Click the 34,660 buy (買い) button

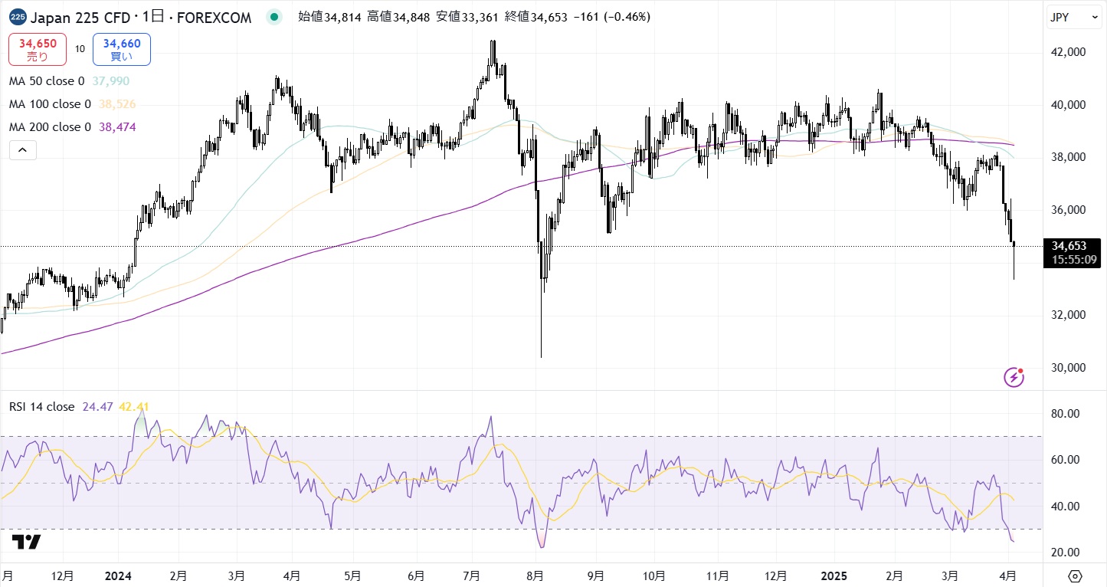coord(122,49)
